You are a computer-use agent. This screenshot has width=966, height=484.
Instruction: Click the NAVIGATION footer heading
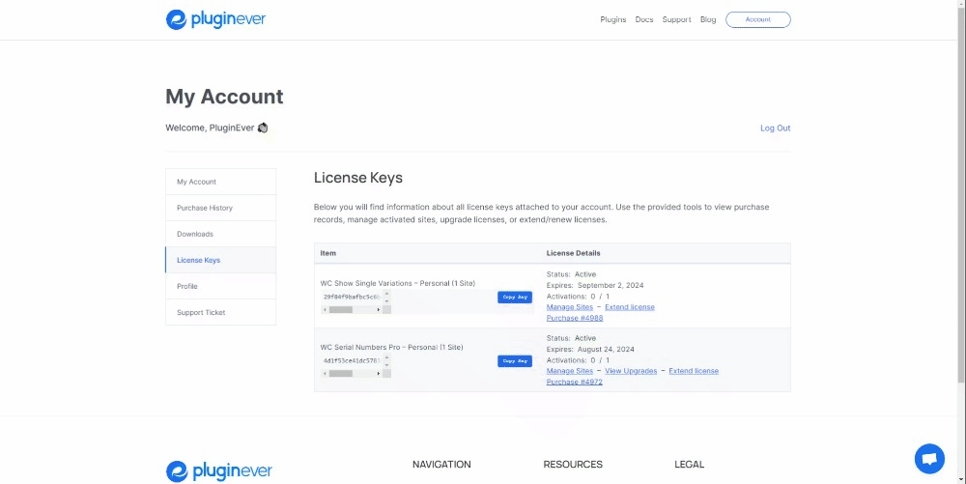click(x=441, y=465)
